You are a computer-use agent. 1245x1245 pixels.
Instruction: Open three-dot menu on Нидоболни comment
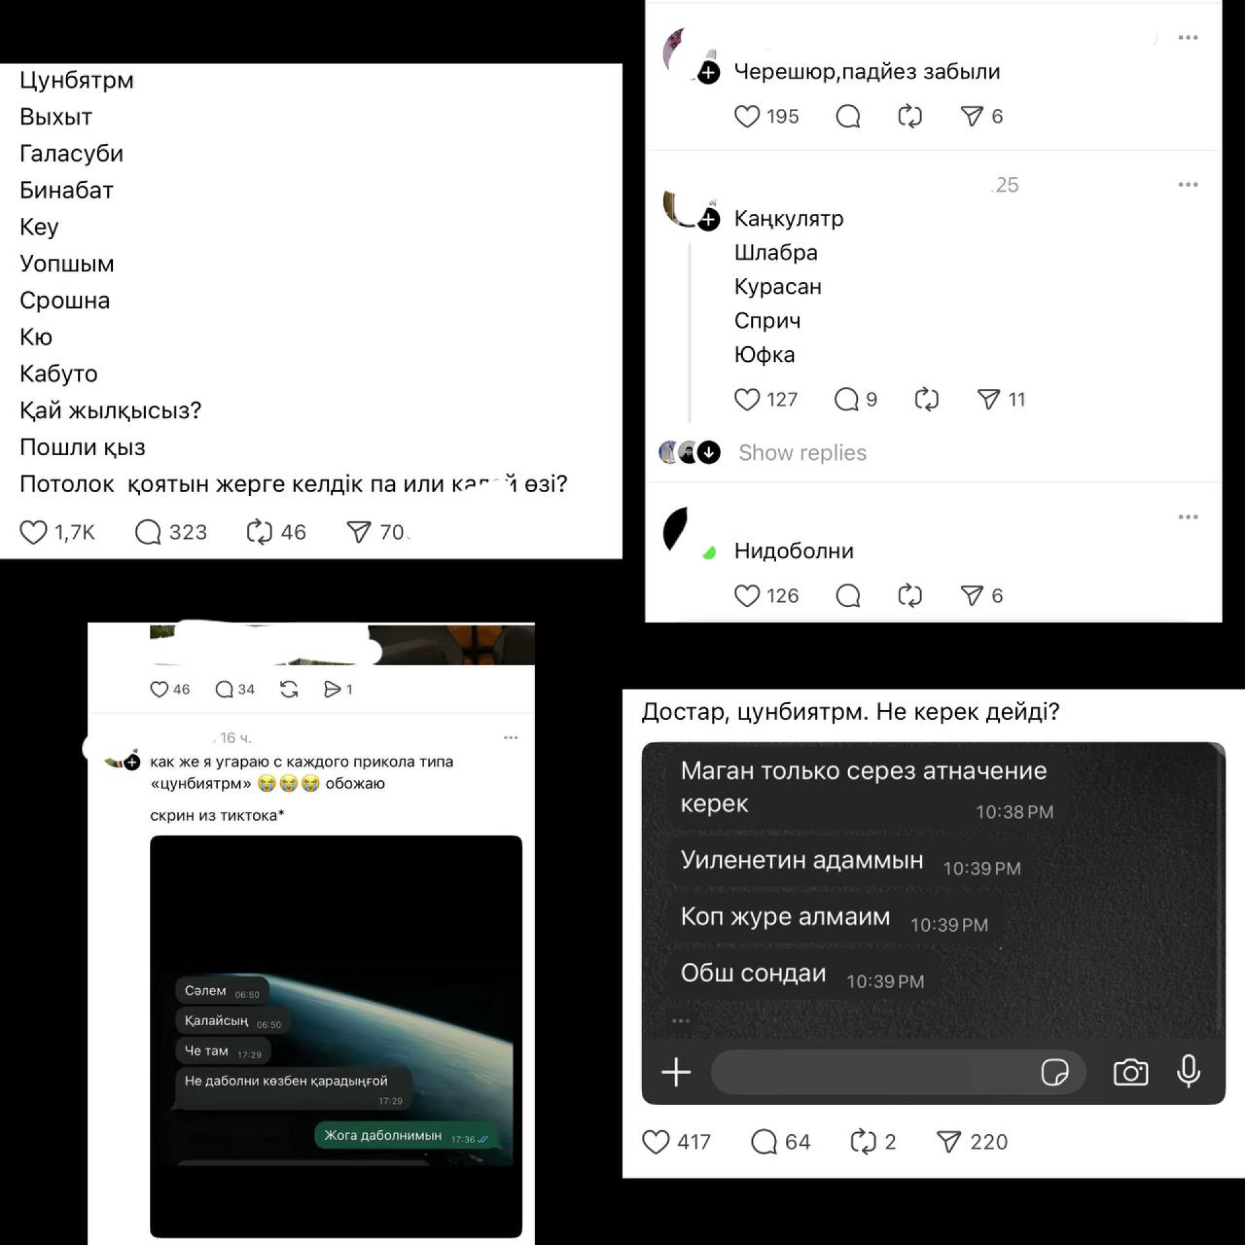coord(1187,517)
